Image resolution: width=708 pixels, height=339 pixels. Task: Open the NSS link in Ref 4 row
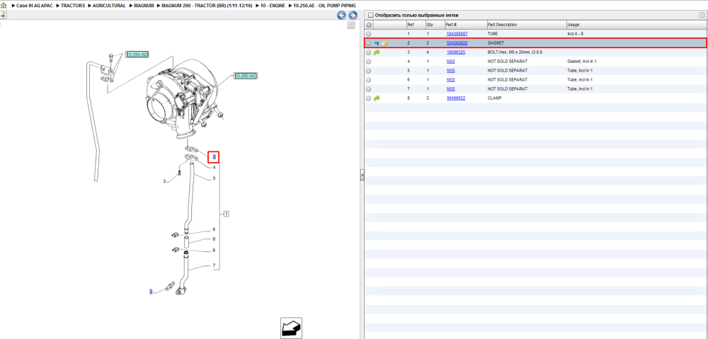[450, 62]
